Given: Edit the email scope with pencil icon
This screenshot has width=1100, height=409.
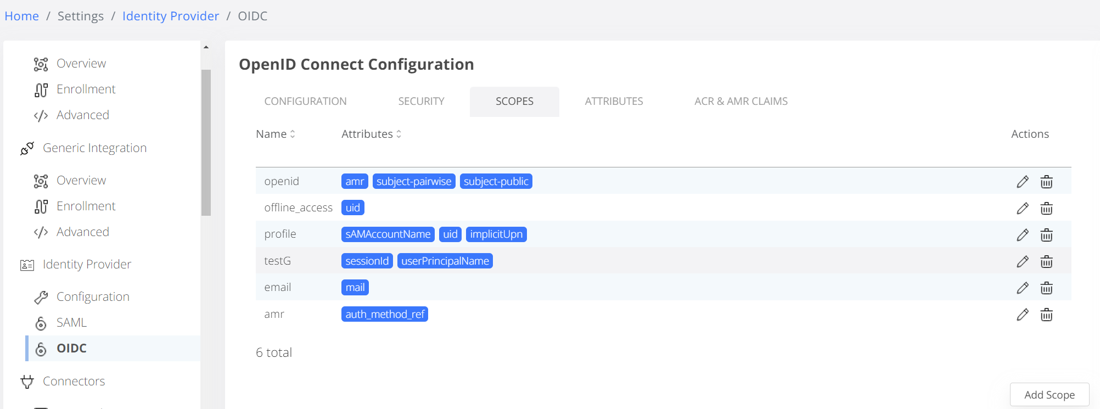Looking at the screenshot, I should (1022, 288).
